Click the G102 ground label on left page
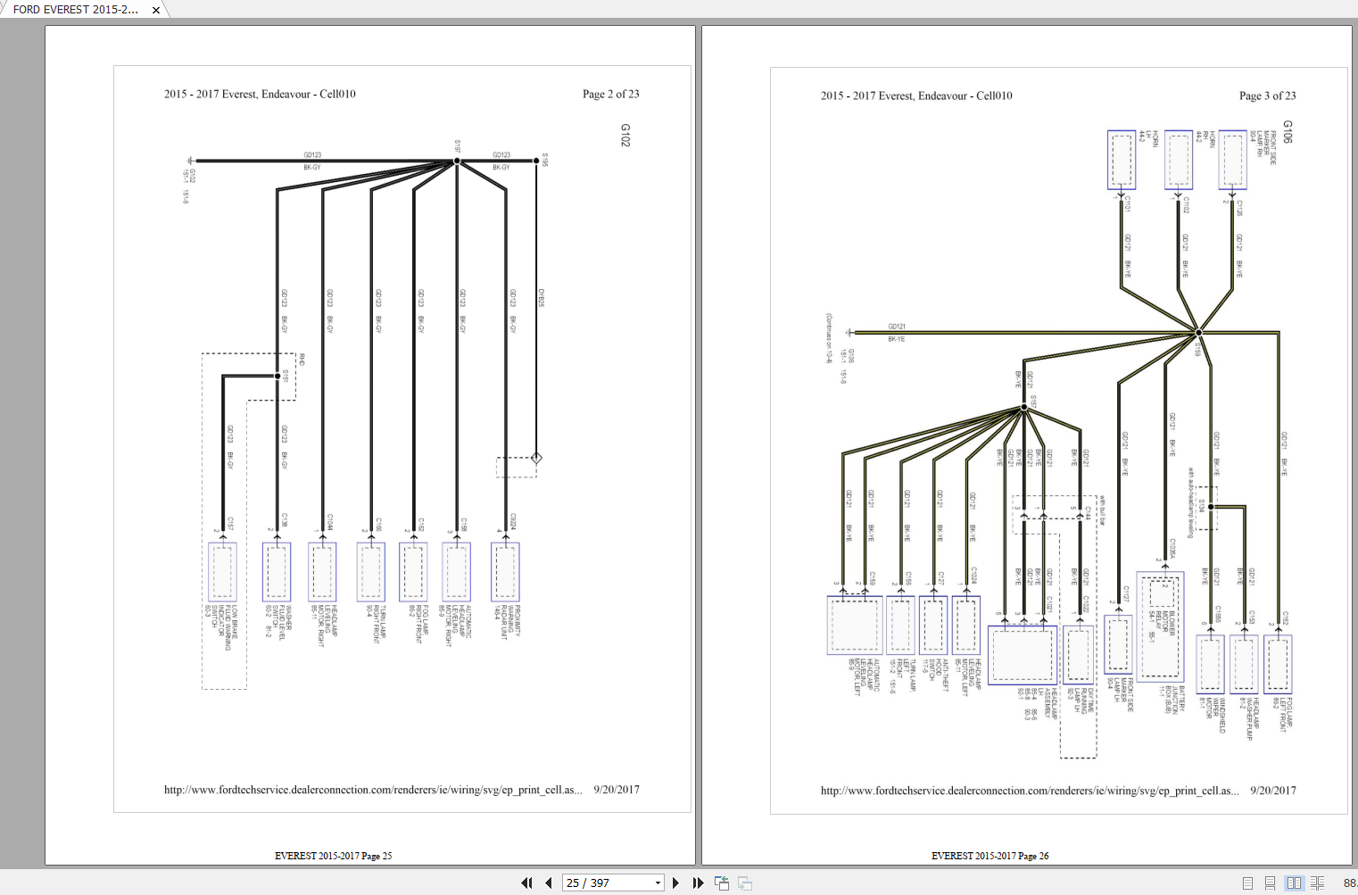 (x=625, y=136)
